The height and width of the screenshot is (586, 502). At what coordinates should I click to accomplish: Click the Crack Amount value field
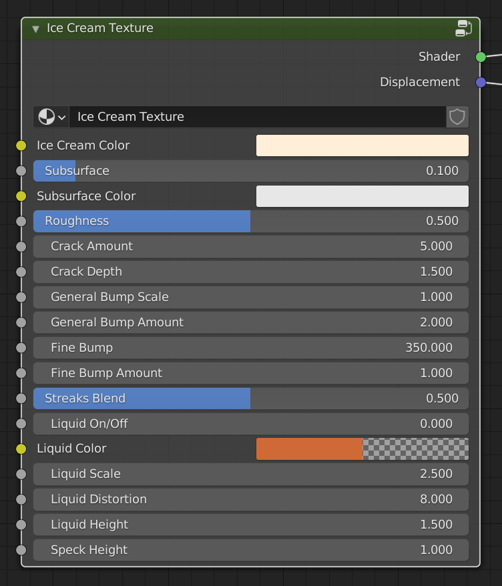pos(250,246)
